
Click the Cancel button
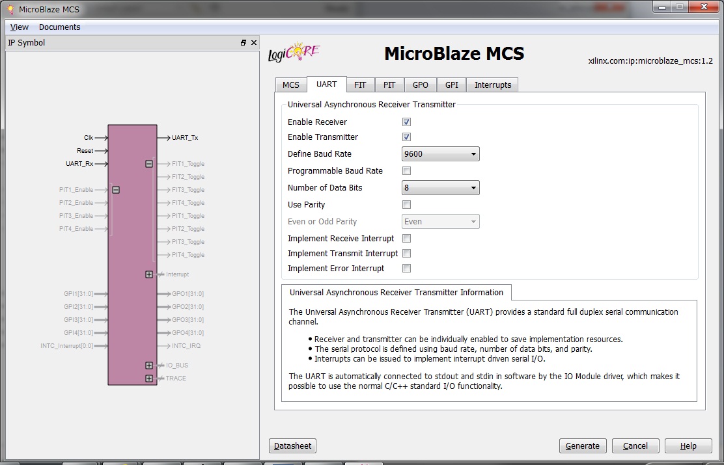pos(635,446)
